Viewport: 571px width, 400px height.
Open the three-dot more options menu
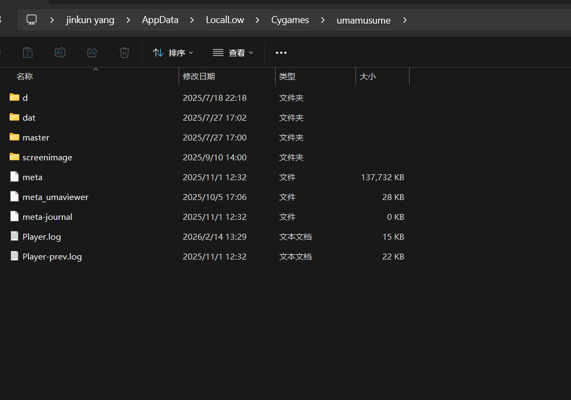[x=281, y=53]
